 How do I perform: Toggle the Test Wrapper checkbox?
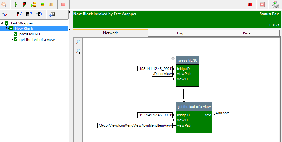tap(7, 23)
